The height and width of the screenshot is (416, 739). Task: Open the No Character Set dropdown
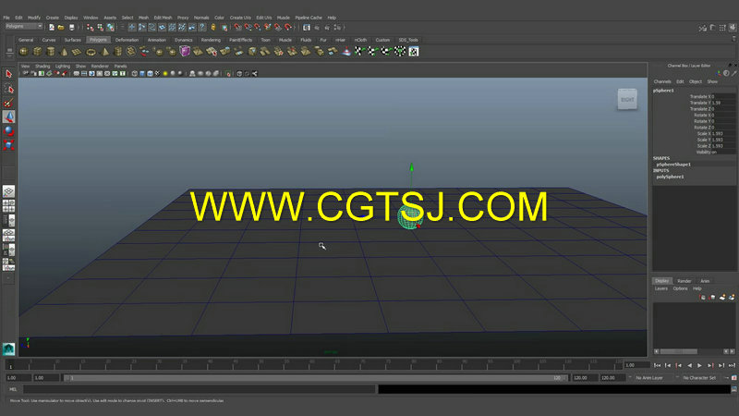[x=699, y=378]
